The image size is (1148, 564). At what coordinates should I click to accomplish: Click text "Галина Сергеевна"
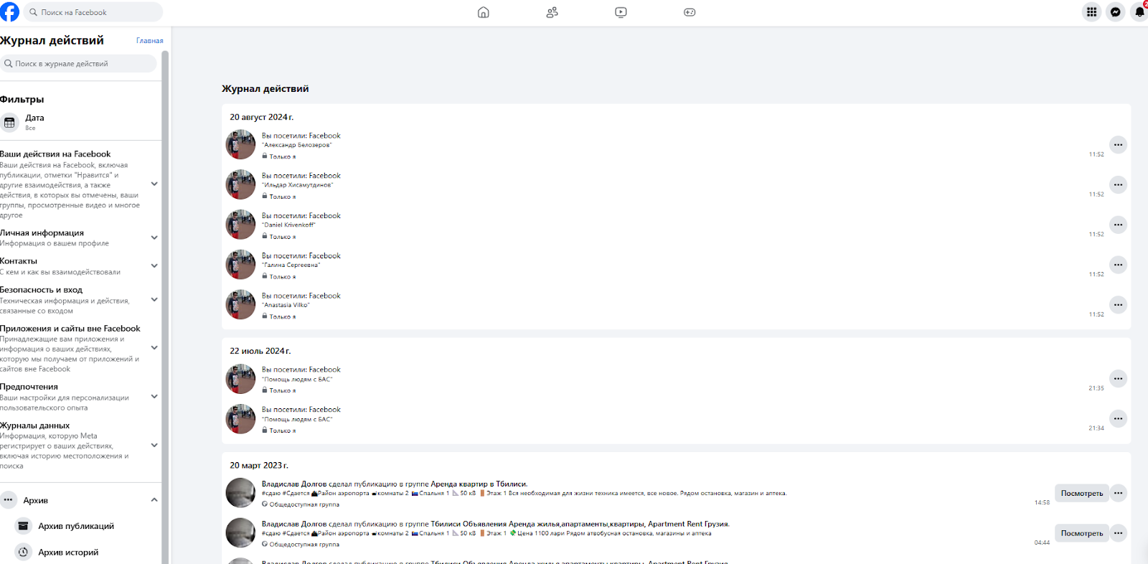click(291, 265)
